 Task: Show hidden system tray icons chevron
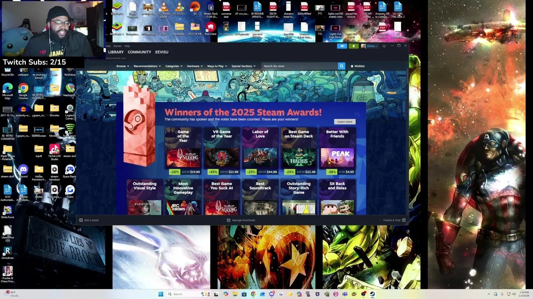click(489, 294)
